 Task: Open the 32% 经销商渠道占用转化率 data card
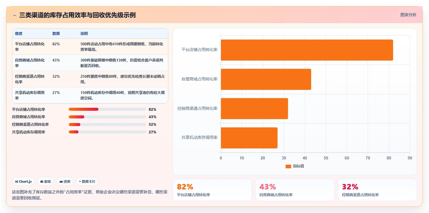[377, 190]
